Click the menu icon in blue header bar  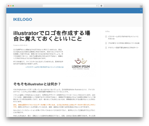coord(141,10)
